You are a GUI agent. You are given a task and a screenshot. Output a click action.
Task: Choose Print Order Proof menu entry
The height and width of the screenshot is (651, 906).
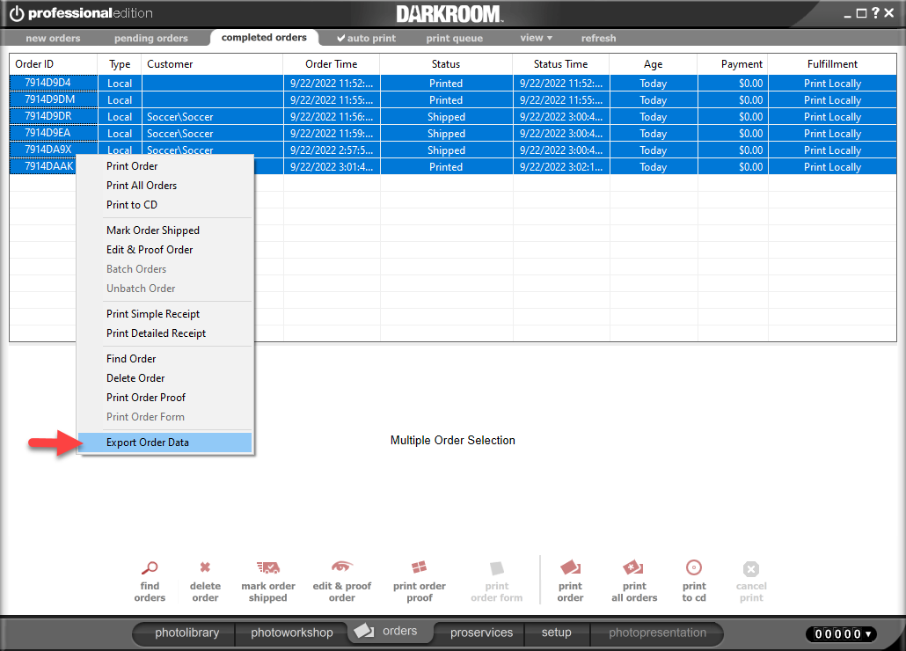click(165, 398)
